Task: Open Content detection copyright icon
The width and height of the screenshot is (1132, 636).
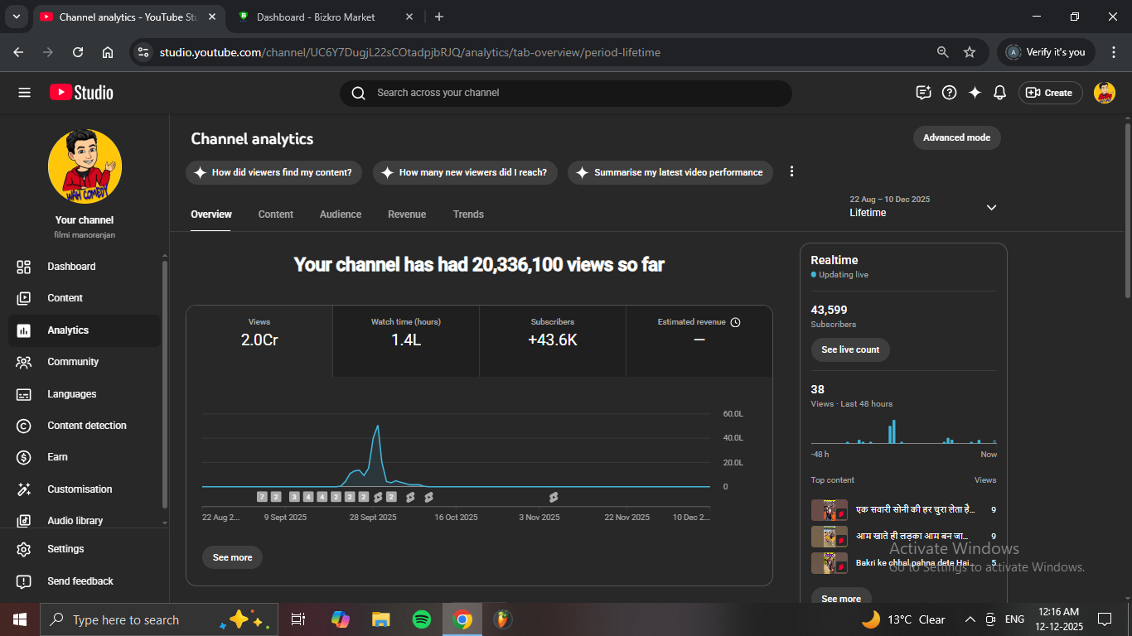Action: pos(24,426)
